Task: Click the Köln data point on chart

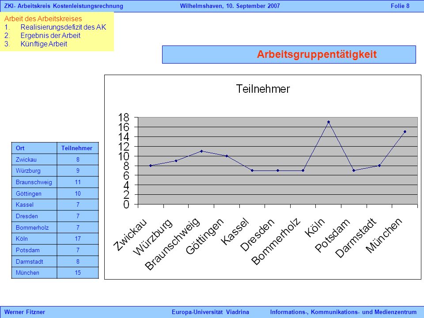Action: point(329,122)
